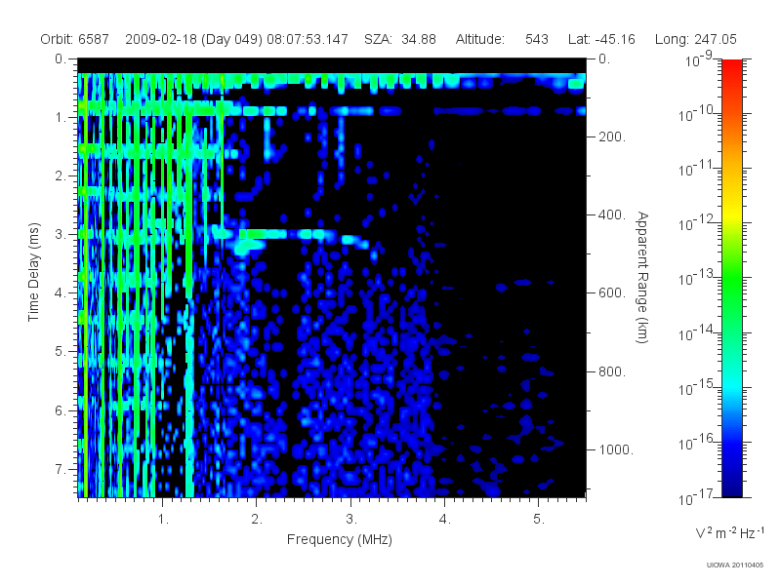The width and height of the screenshot is (781, 585).
Task: Click the 'Frequency (MHz)' axis title
Action: [340, 540]
